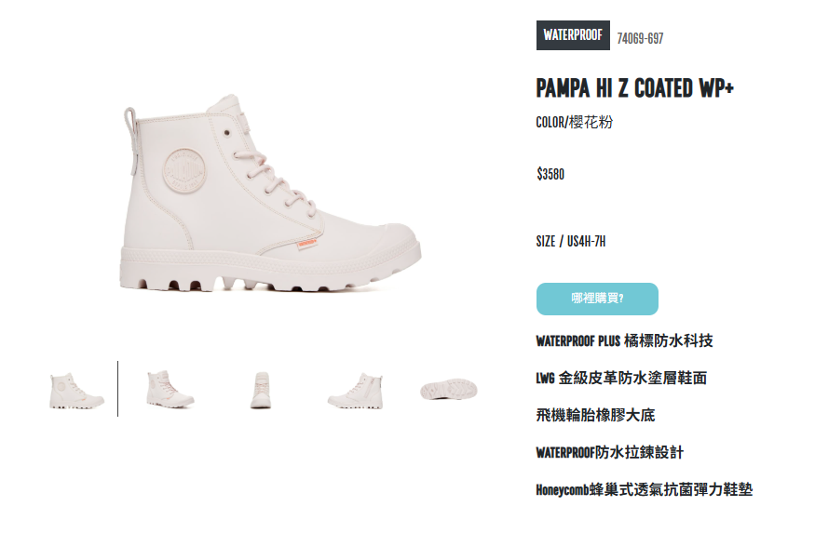
Task: Click the SIZE / US4H-7H text
Action: coord(571,241)
